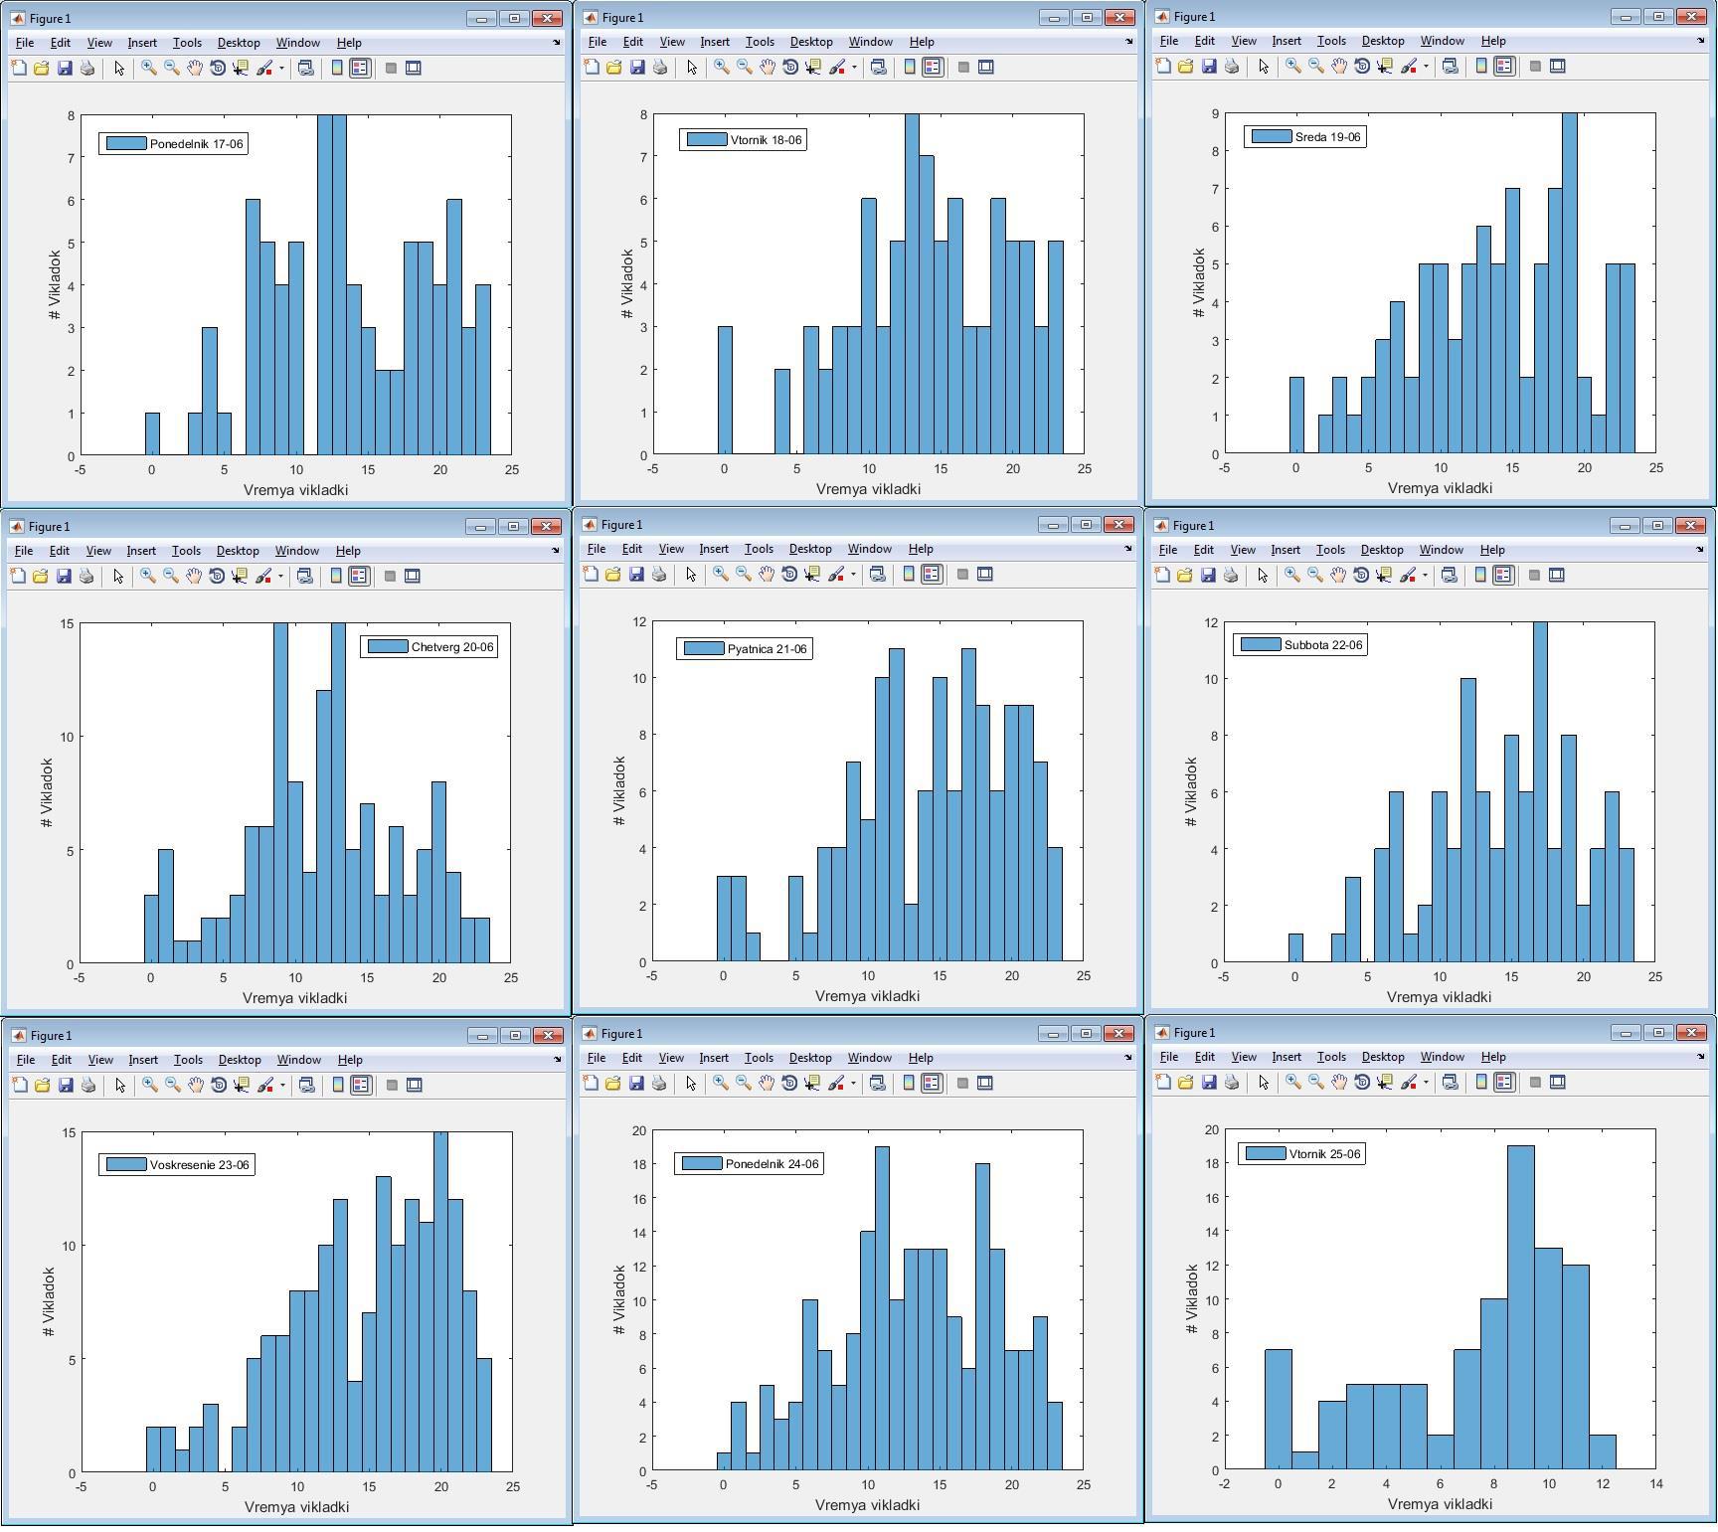Click Zoom Out in the Voskresenie 23-06 figure
The image size is (1718, 1532).
tap(173, 1086)
